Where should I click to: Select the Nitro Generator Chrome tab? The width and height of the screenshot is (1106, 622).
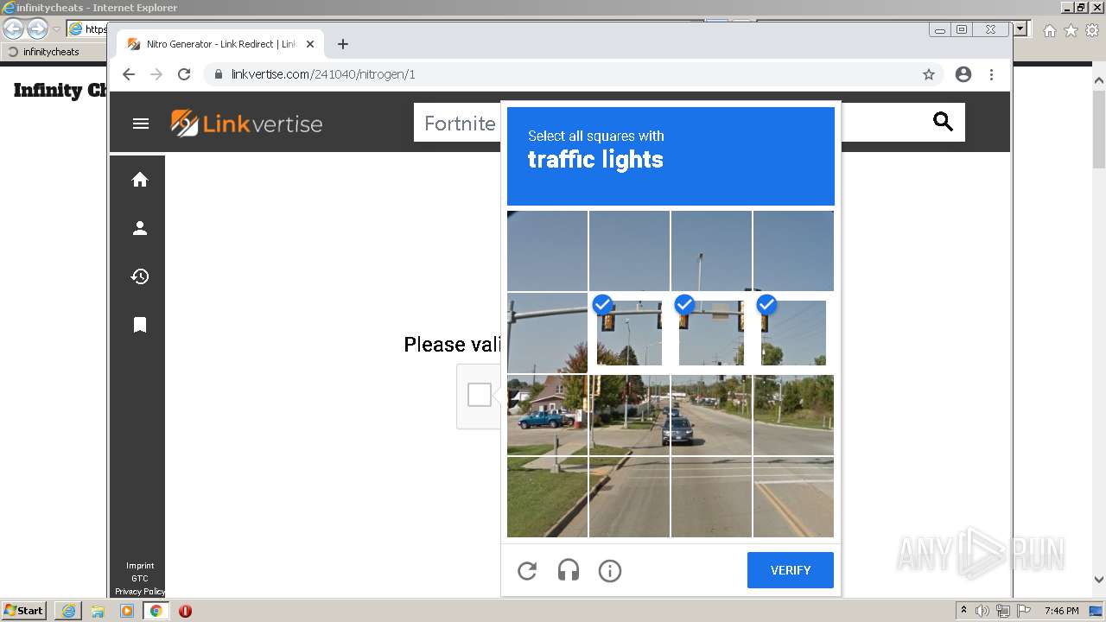[x=220, y=44]
